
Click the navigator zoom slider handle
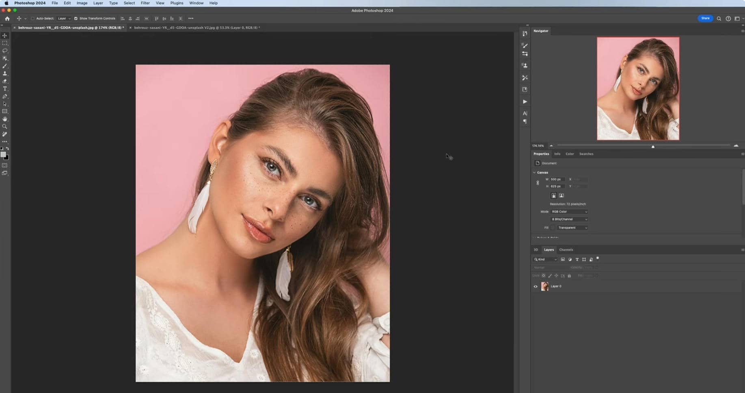(653, 146)
